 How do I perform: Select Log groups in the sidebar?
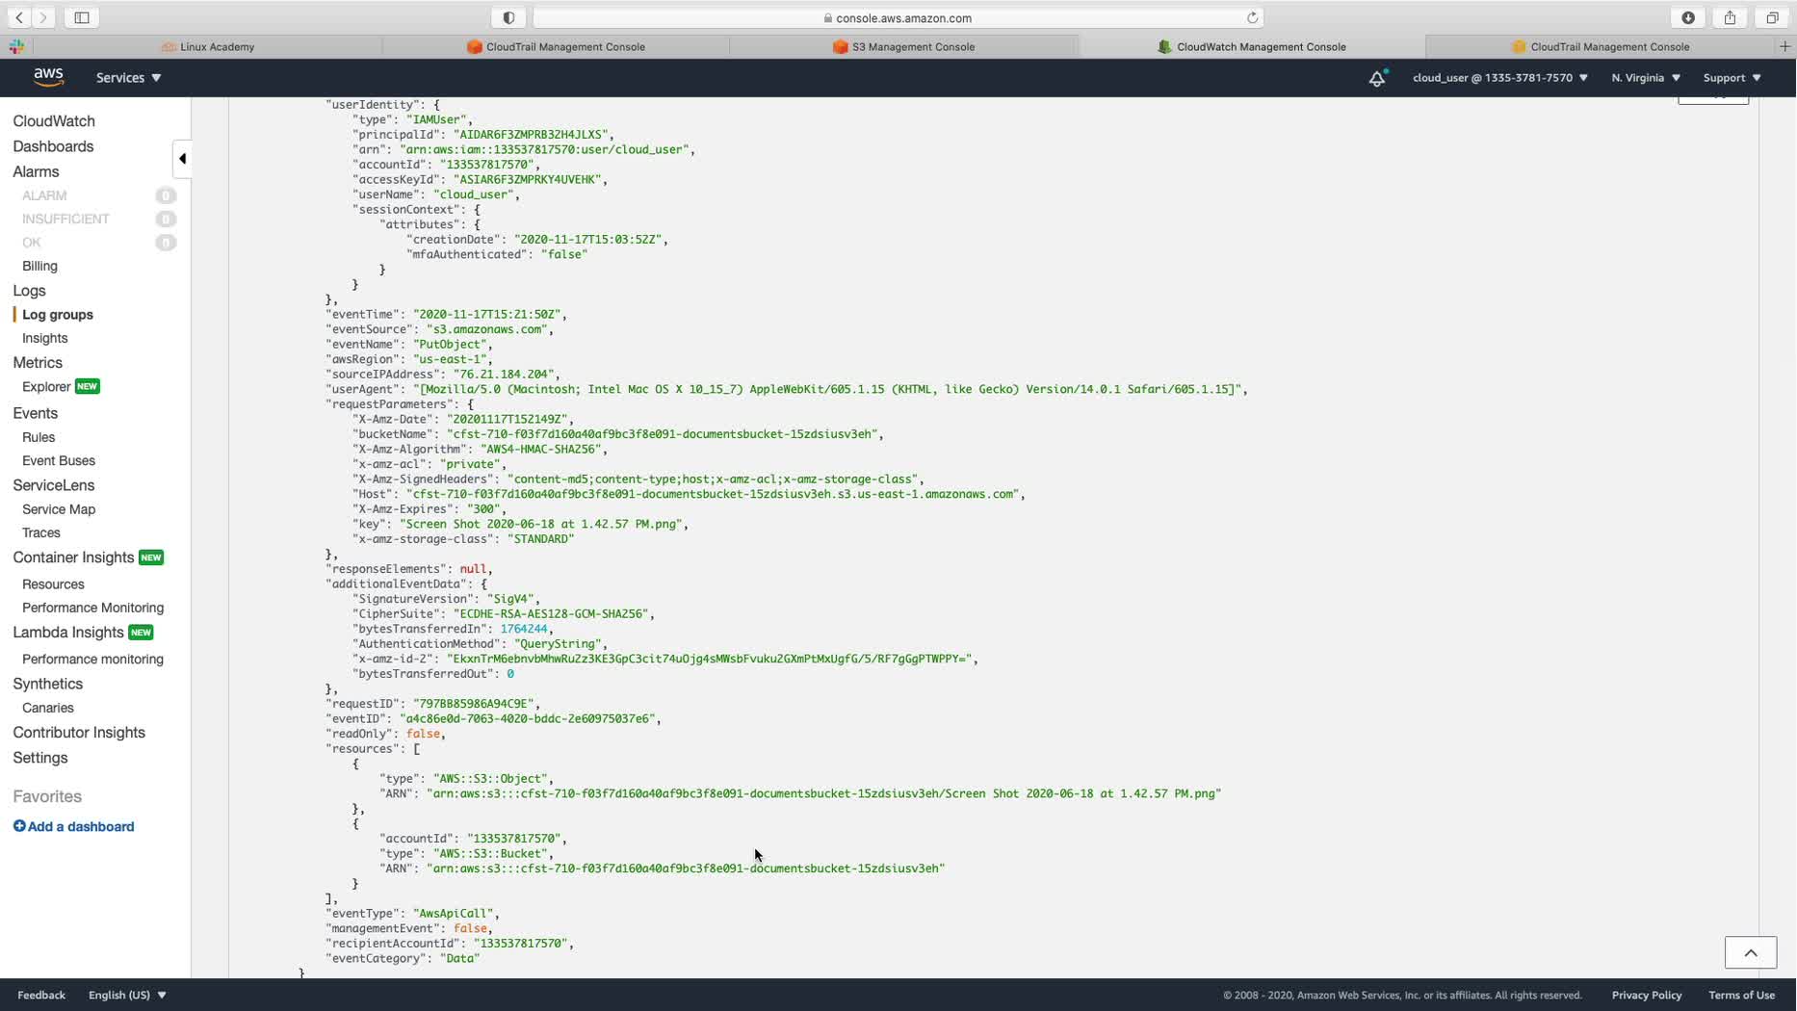[58, 315]
